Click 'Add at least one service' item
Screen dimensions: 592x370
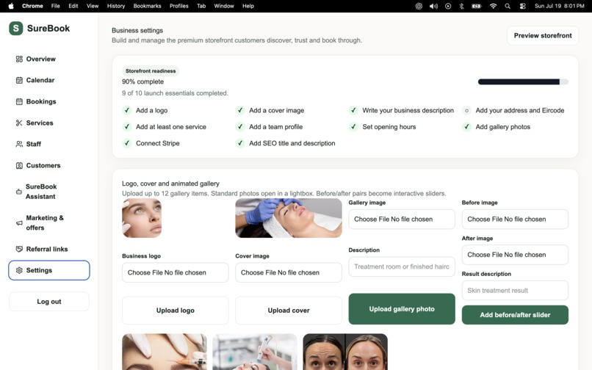[x=171, y=127]
